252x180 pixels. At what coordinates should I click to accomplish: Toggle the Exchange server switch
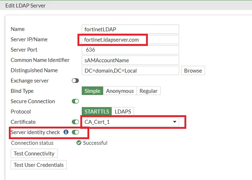tap(75, 81)
